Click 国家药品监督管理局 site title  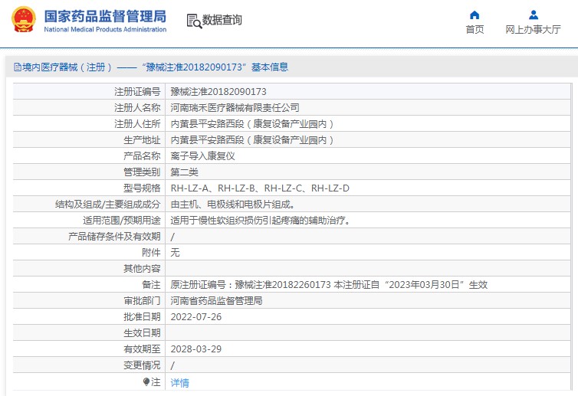(105, 17)
